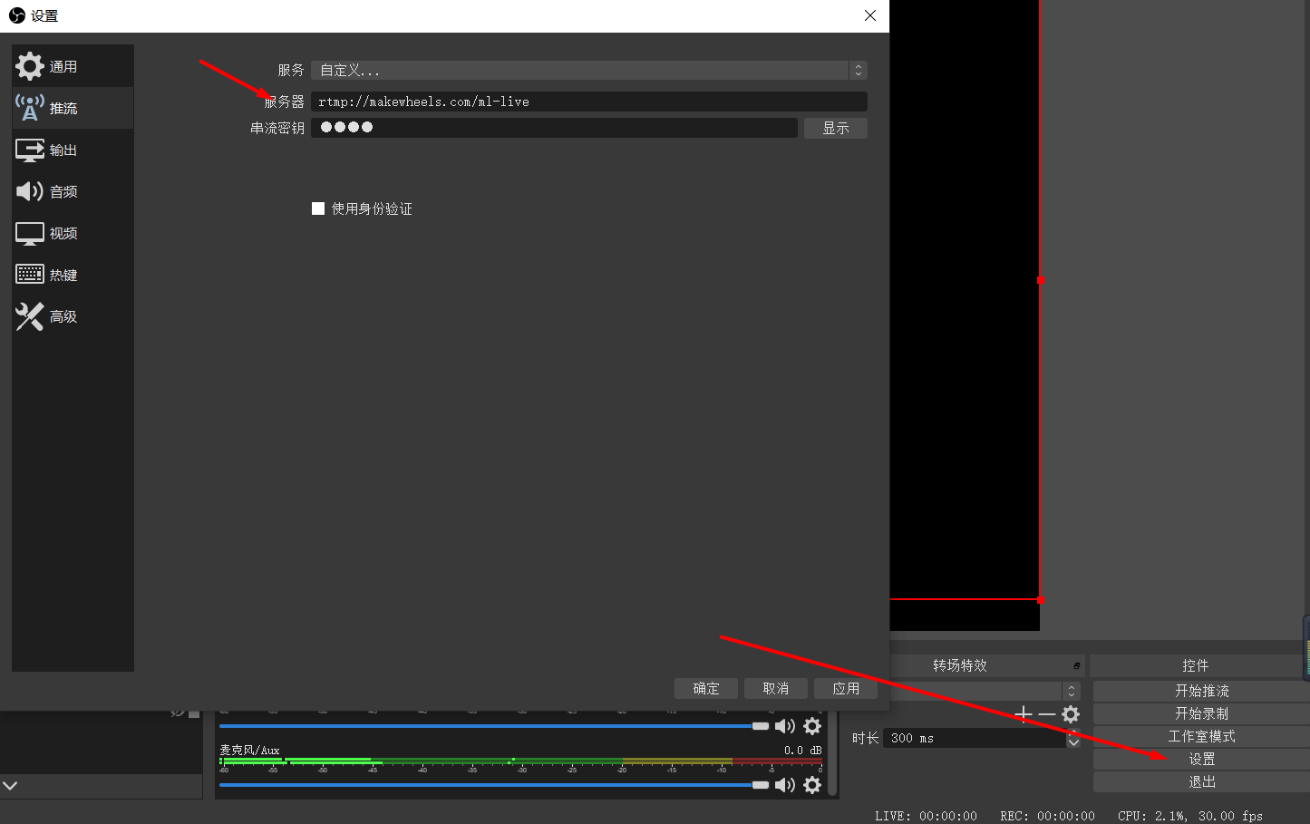Open 麦克风/Aux gear settings icon
The image size is (1310, 824).
tap(812, 785)
